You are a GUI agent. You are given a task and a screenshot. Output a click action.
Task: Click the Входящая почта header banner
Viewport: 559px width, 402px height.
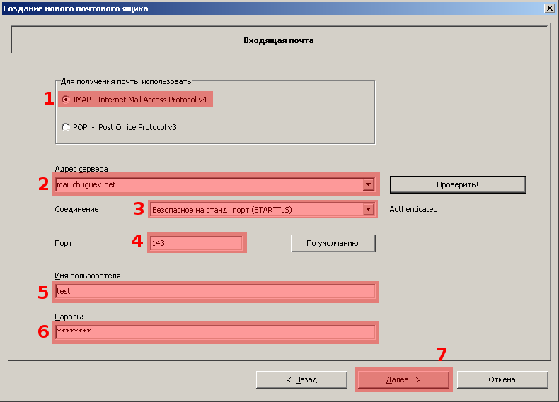(x=279, y=40)
